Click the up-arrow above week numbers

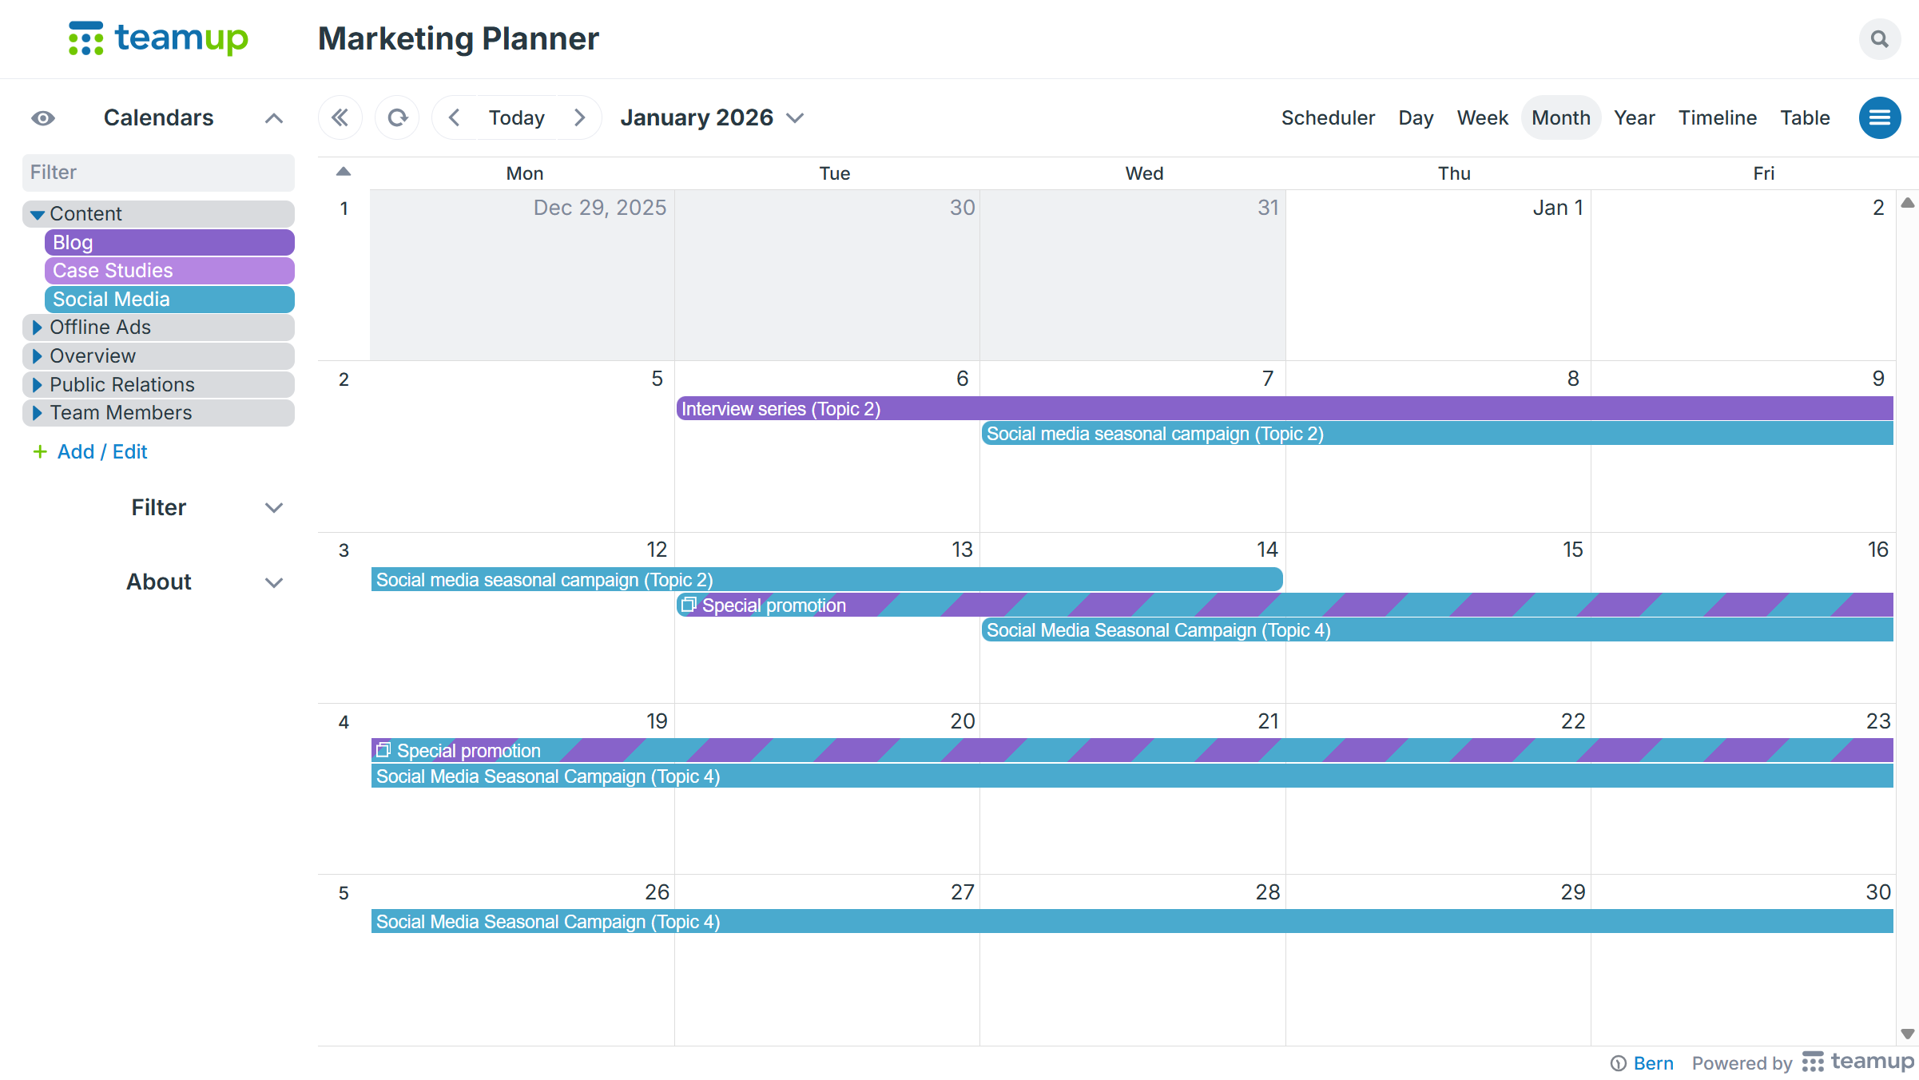344,172
